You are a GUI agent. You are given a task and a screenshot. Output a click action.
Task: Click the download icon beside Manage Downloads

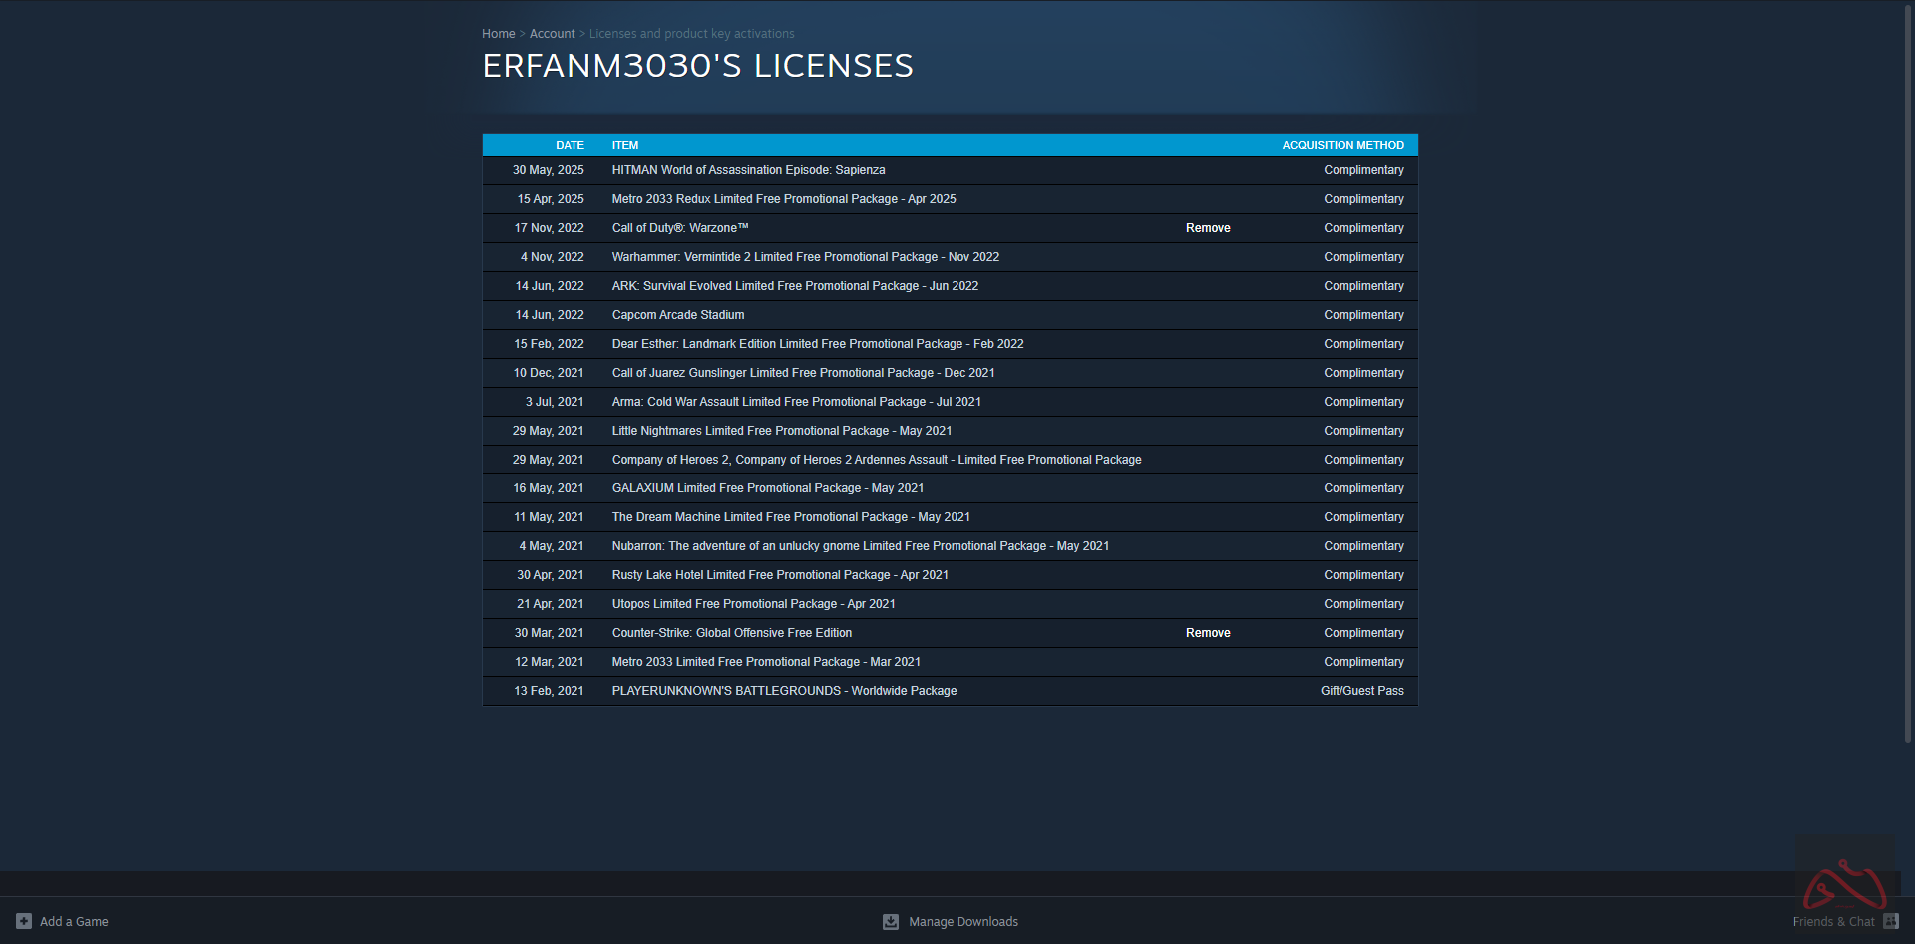891,922
